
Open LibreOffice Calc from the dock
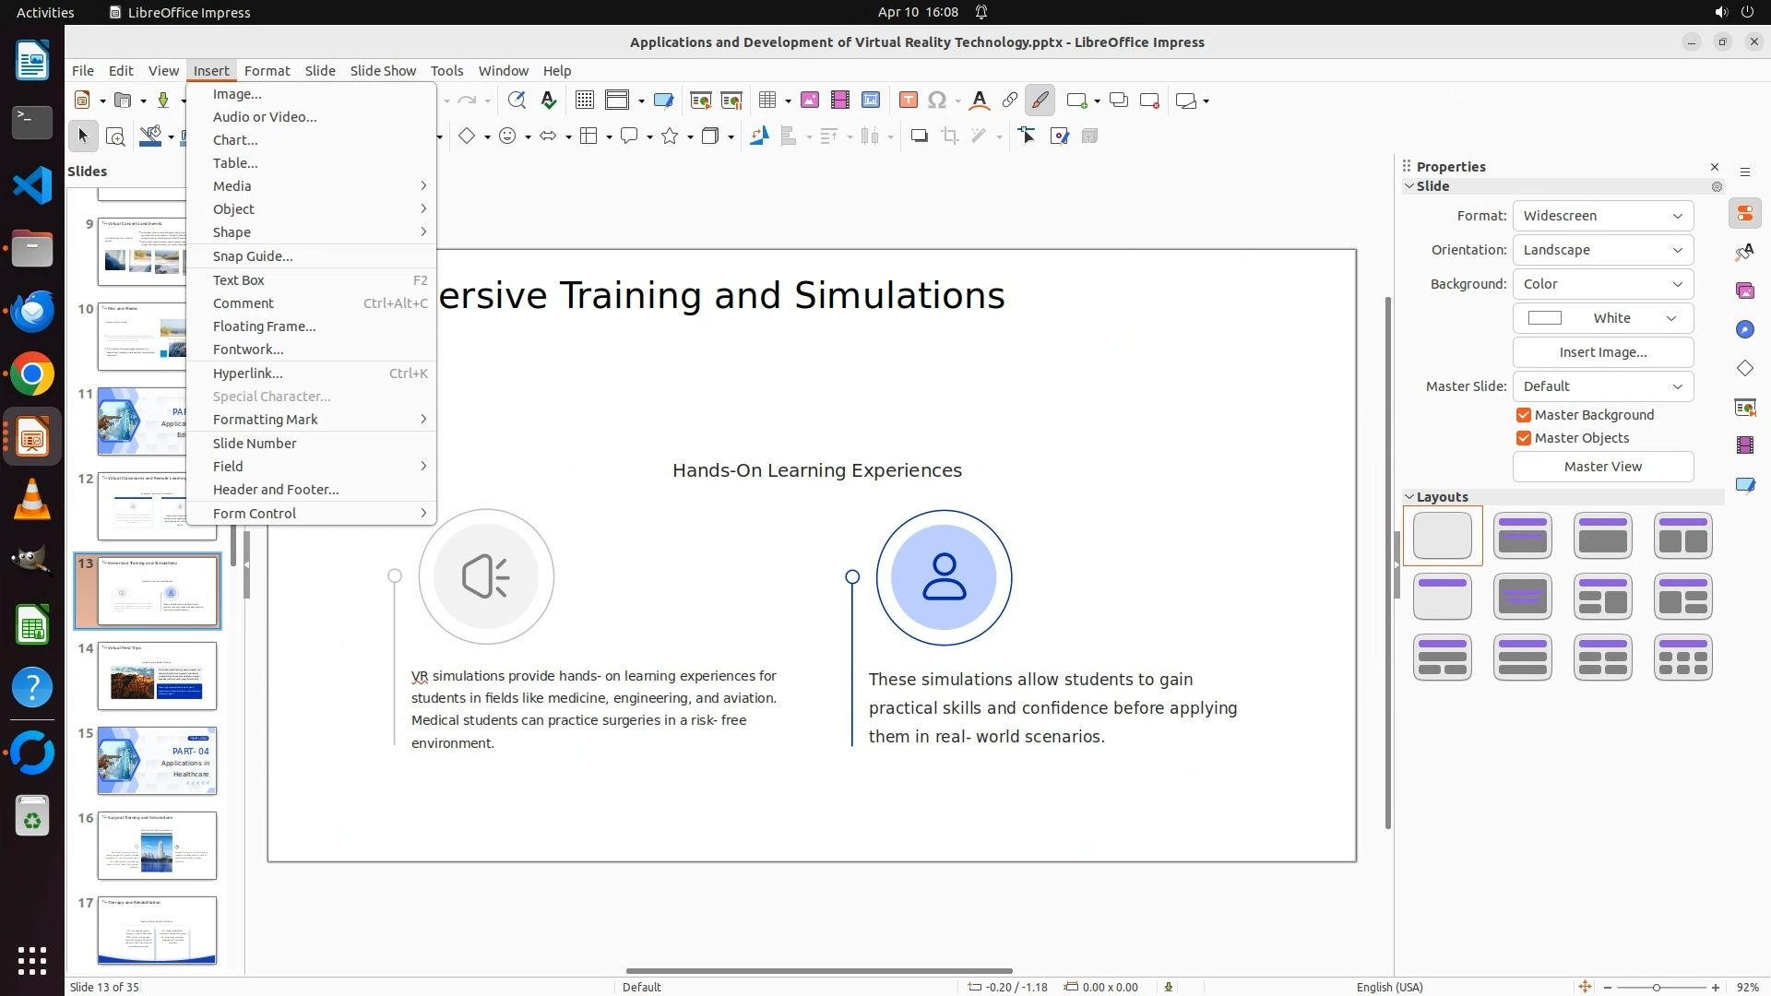pyautogui.click(x=32, y=627)
